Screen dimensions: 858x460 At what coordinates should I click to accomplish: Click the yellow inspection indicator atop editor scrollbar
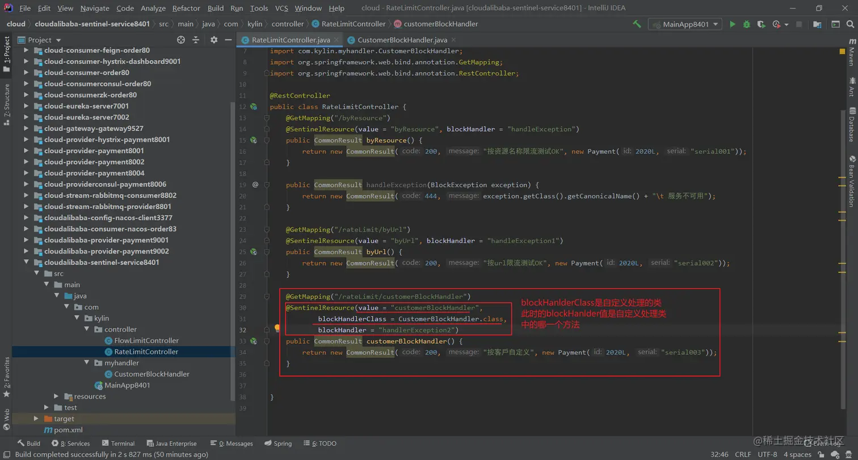click(x=842, y=51)
